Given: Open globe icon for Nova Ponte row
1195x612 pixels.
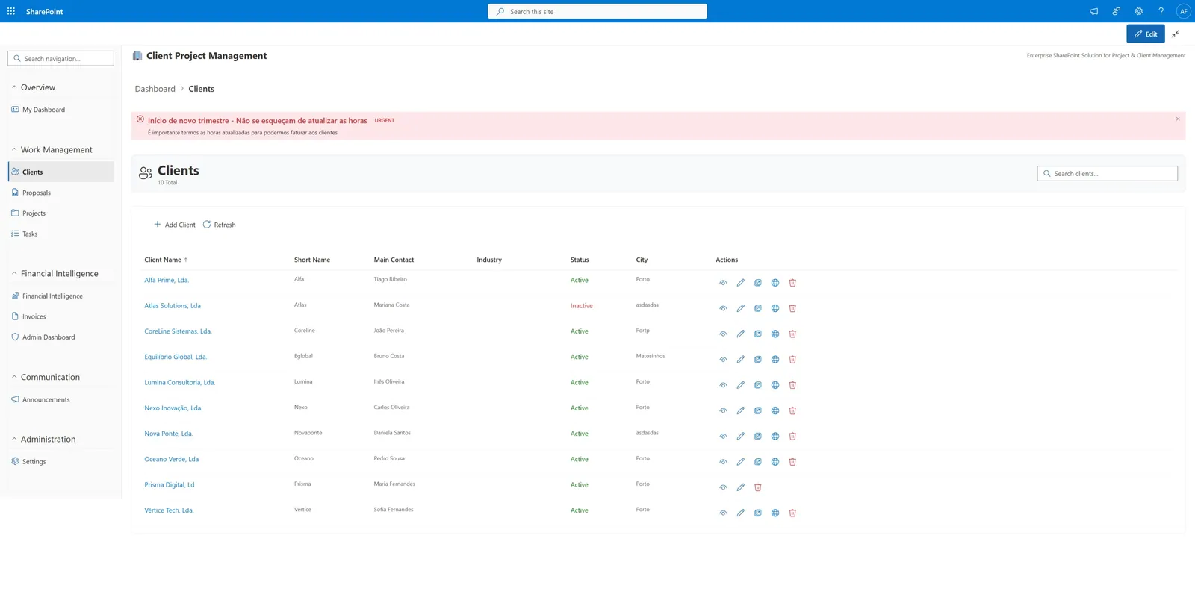Looking at the screenshot, I should [775, 436].
